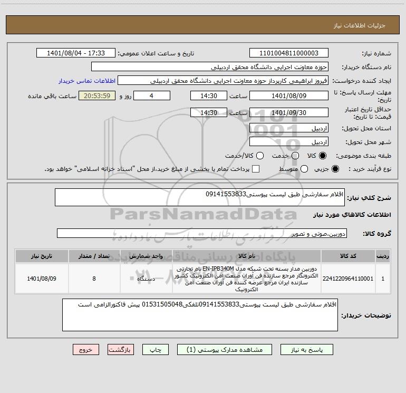Select the جزیی purchase type radio
The width and height of the screenshot is (406, 393).
[x=335, y=169]
